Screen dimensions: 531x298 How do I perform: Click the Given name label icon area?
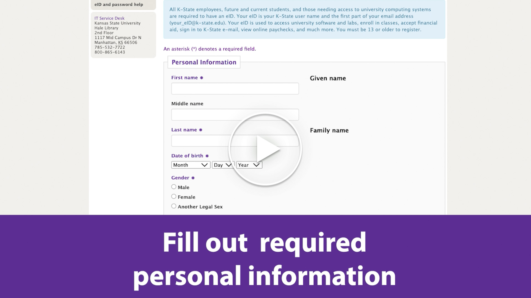point(328,78)
